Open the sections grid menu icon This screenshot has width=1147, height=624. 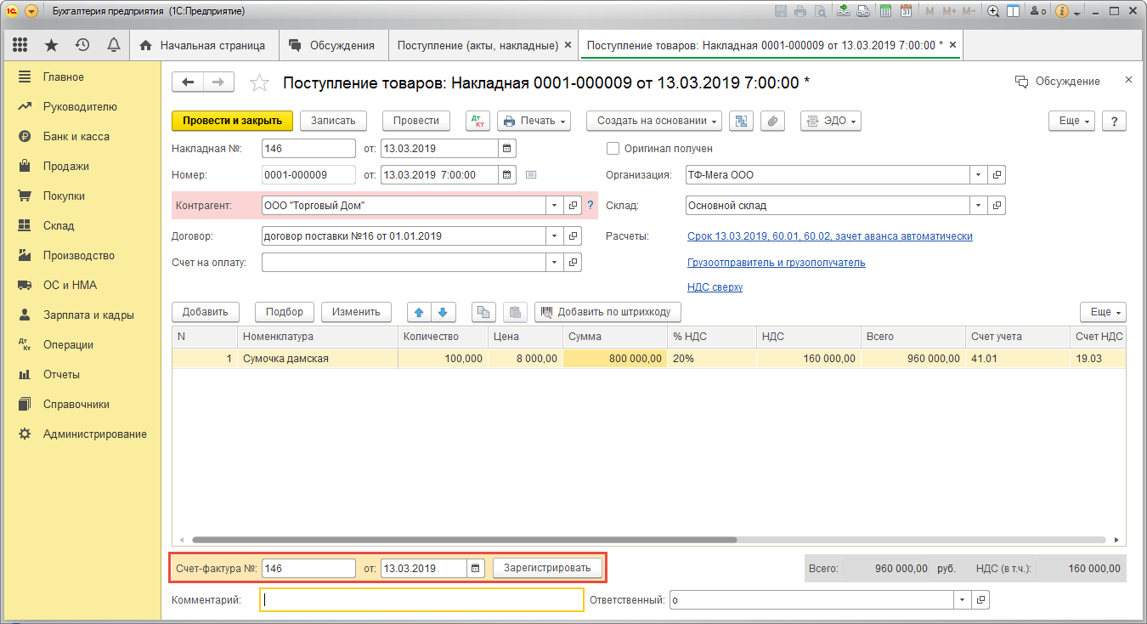[x=20, y=45]
